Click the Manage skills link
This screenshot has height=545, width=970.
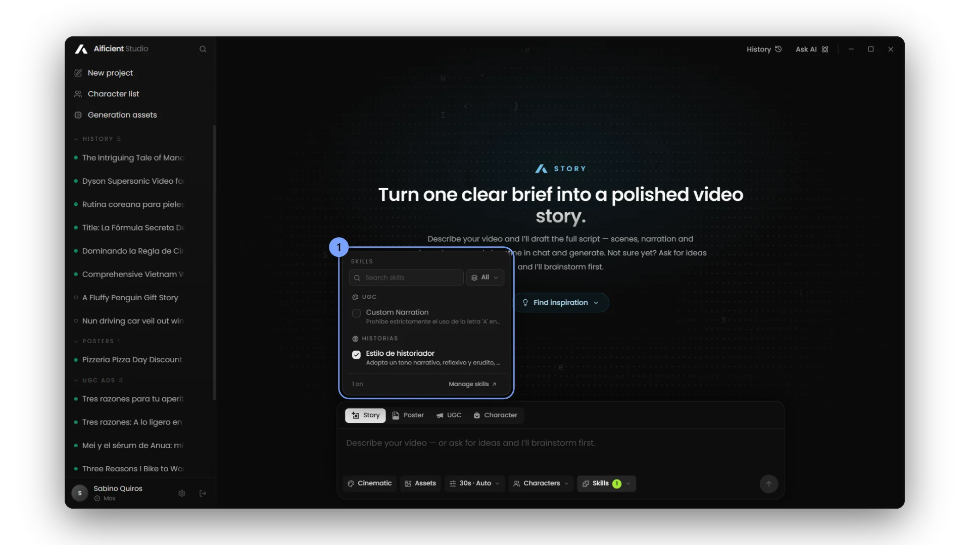[472, 384]
